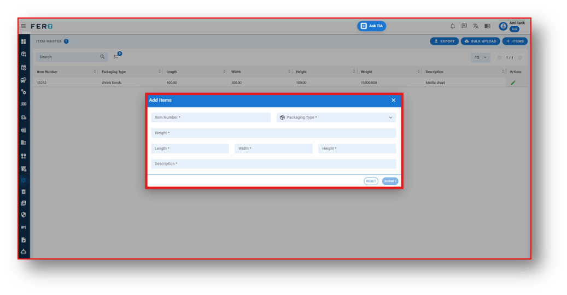Focus the Description input field
Image resolution: width=567 pixels, height=295 pixels.
pyautogui.click(x=273, y=164)
